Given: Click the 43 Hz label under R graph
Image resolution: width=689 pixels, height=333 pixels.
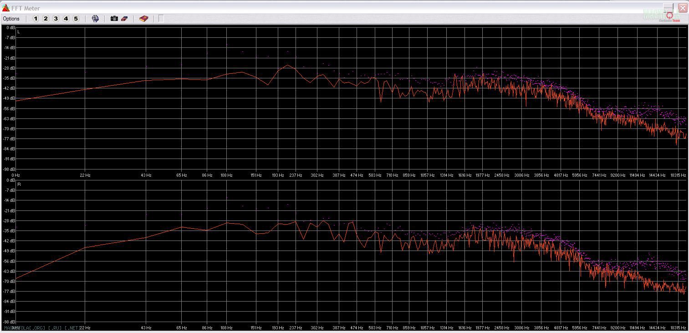Looking at the screenshot, I should (146, 328).
